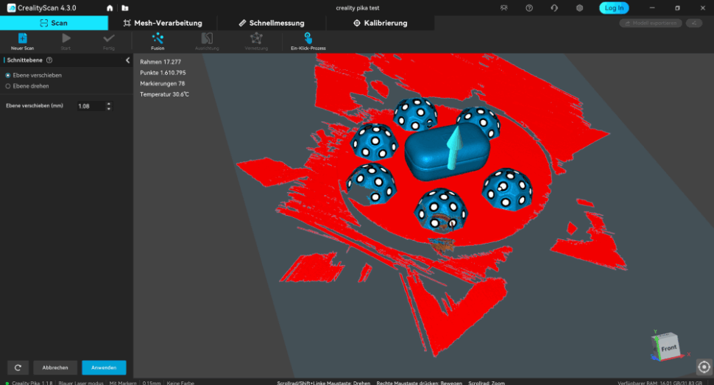
Task: Click the reset arrow button beside Abbrechen
Action: click(x=18, y=367)
